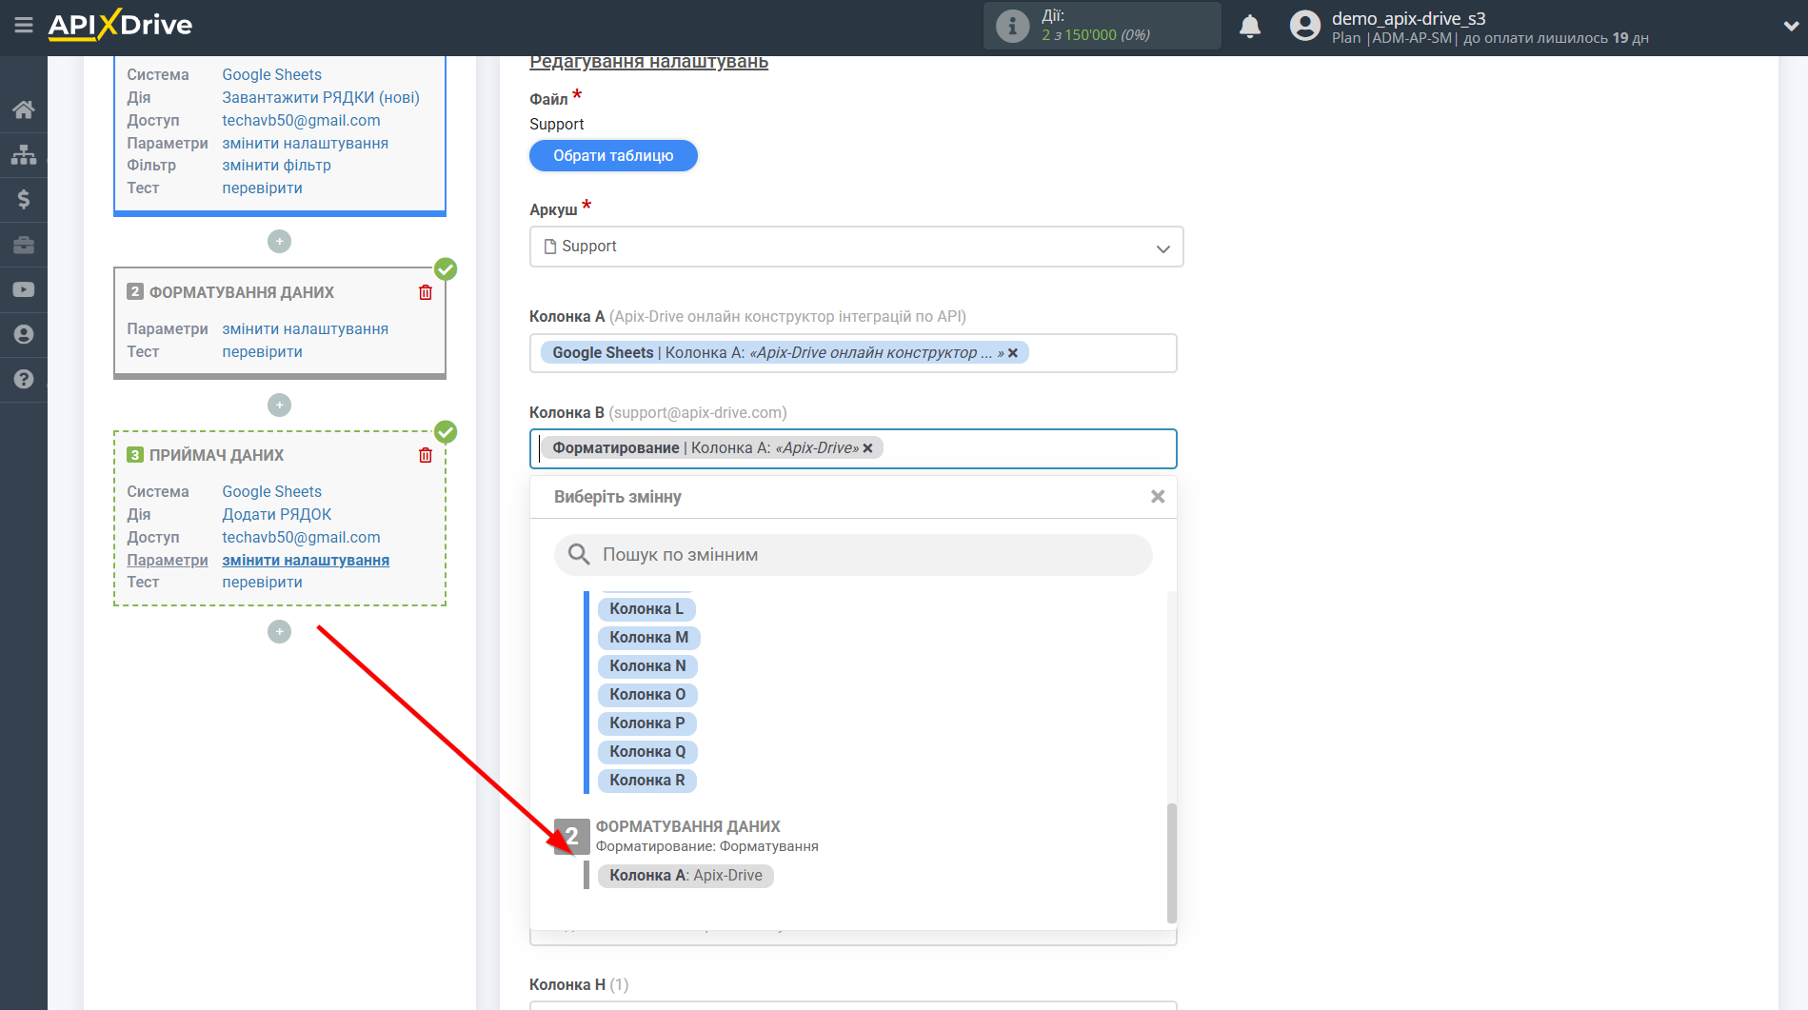The height and width of the screenshot is (1010, 1808).
Task: Select variable Колонка N
Action: click(647, 666)
